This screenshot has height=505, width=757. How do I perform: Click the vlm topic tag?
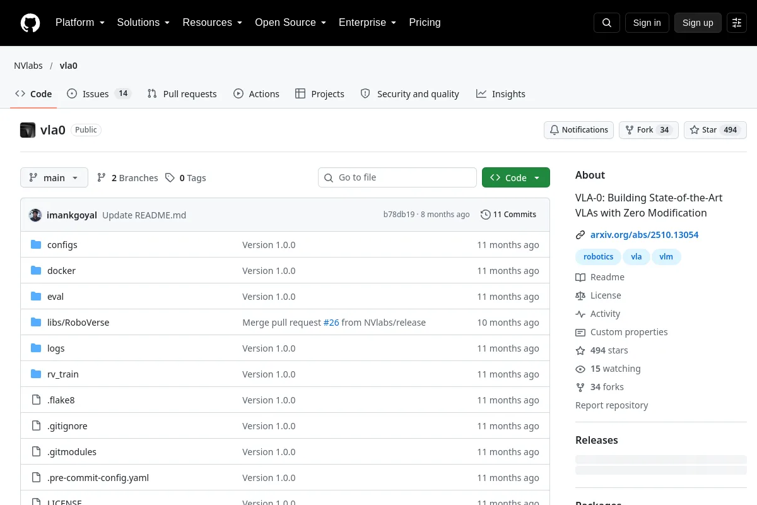pyautogui.click(x=666, y=257)
